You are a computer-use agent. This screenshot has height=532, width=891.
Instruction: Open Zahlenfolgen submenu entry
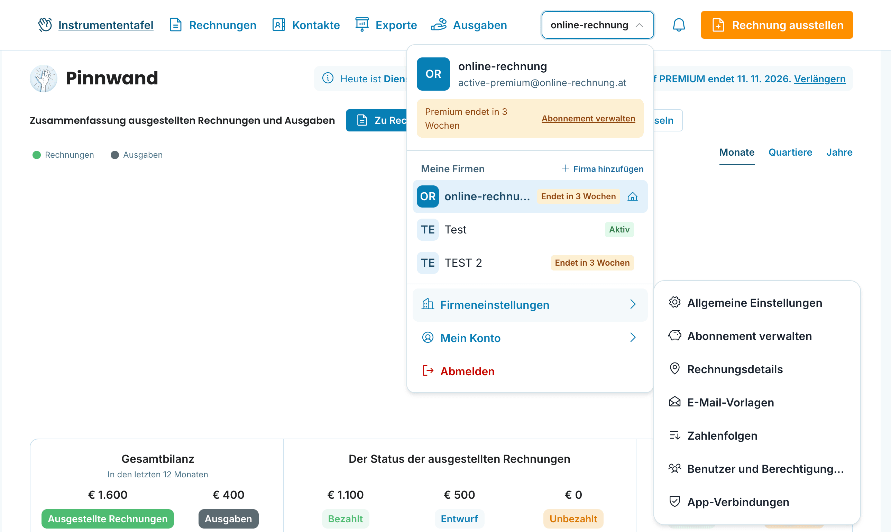(756, 435)
